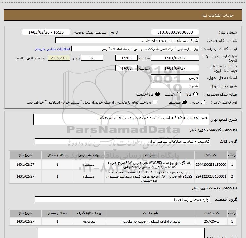
Task: Click the واحد شمارش column header
Action: point(88,155)
